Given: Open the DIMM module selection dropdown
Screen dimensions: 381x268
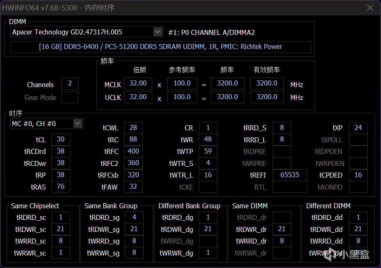Looking at the screenshot, I should (x=158, y=32).
